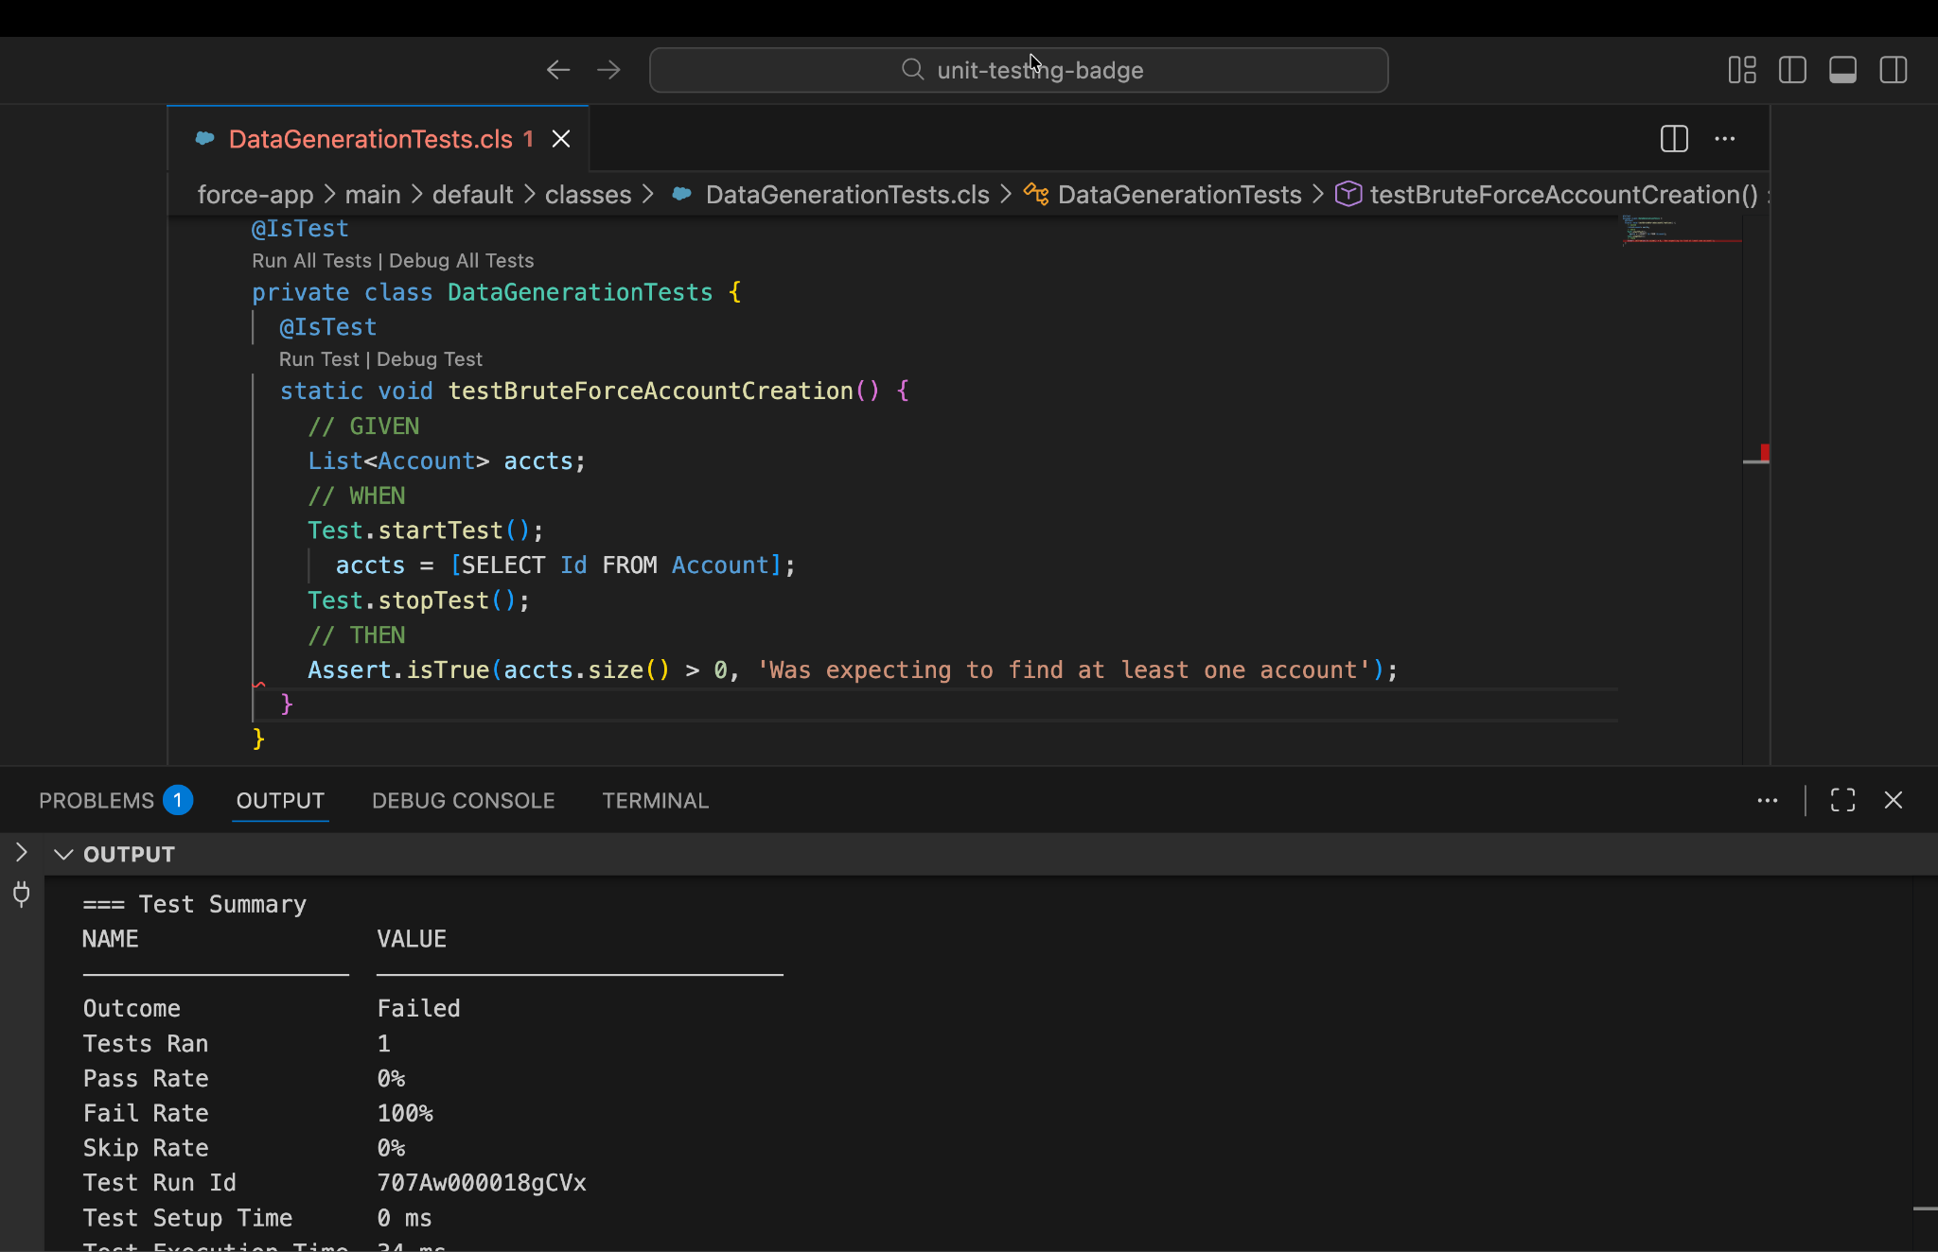Click default in the breadcrumb path
1938x1252 pixels.
click(472, 195)
